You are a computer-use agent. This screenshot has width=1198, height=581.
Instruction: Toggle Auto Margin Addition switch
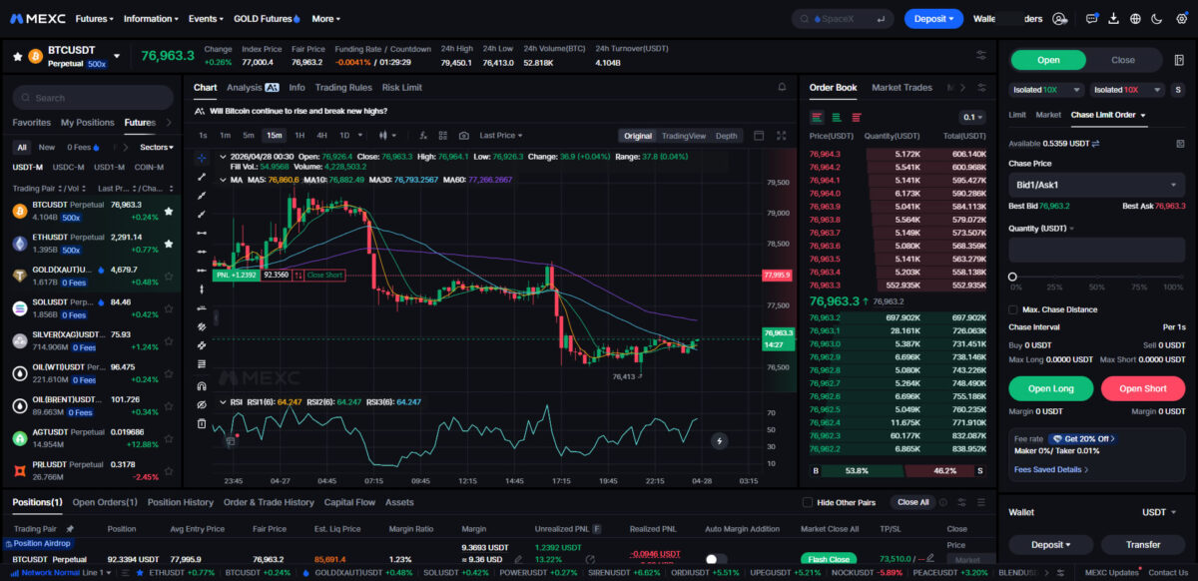716,560
